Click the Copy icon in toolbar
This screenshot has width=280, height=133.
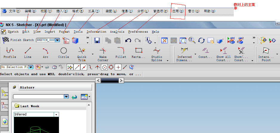(108, 40)
